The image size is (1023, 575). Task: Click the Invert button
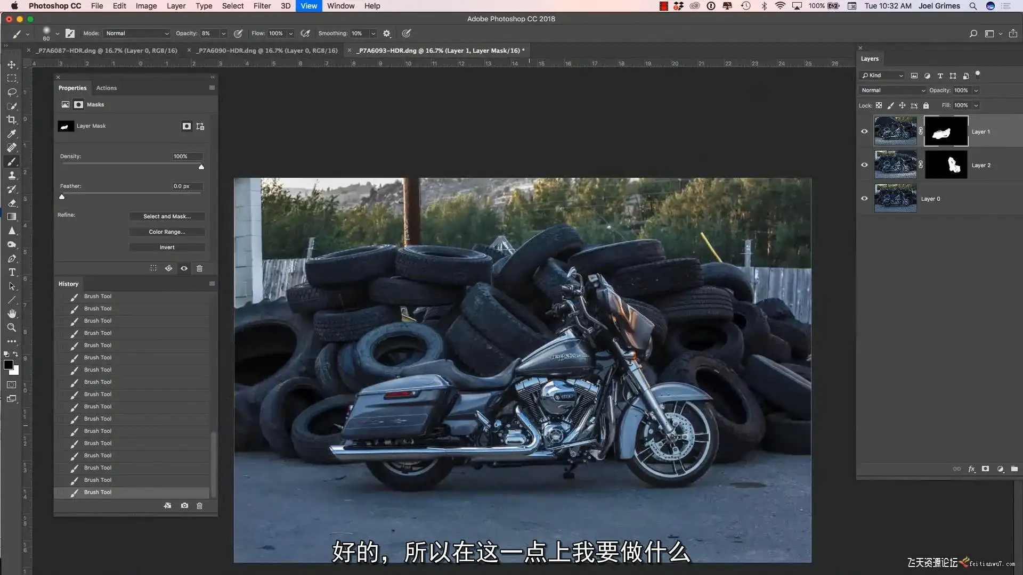pos(167,247)
